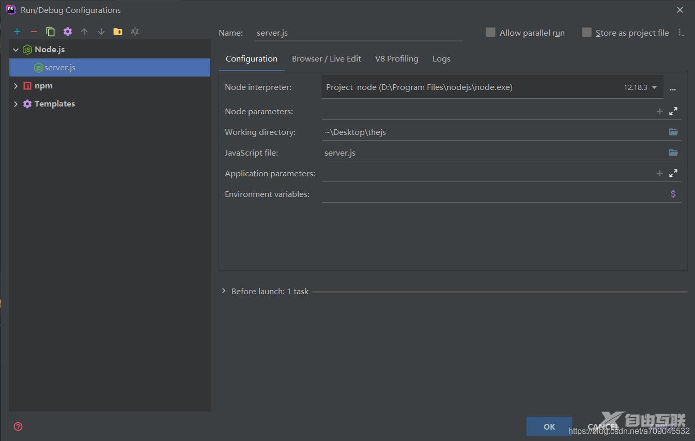Edit Environment variables via dollar icon
695x441 pixels.
(673, 194)
